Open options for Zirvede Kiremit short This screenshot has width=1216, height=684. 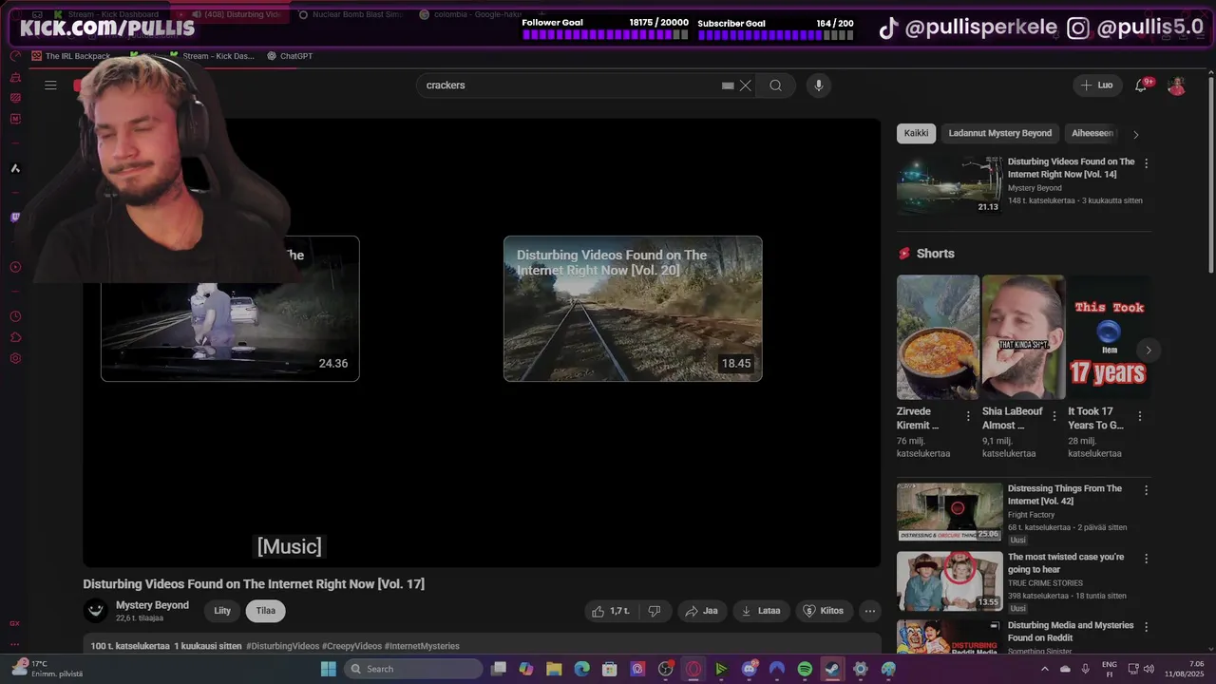click(968, 416)
